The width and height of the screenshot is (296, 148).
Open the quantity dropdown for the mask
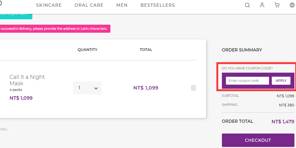[x=87, y=88]
